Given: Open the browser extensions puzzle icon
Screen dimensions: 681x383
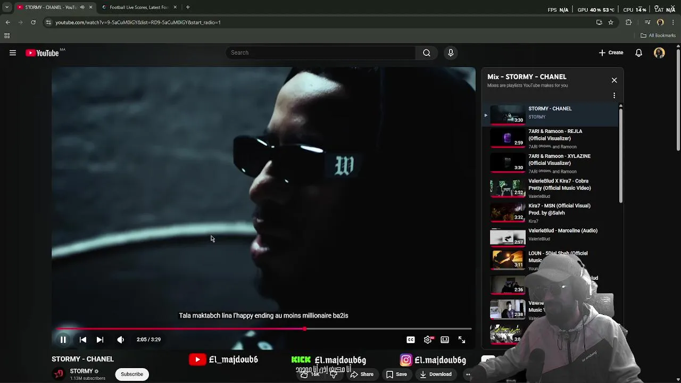Looking at the screenshot, I should (629, 22).
